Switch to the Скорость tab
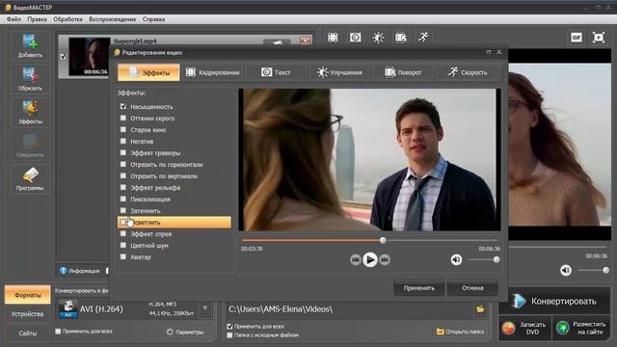 pyautogui.click(x=468, y=72)
